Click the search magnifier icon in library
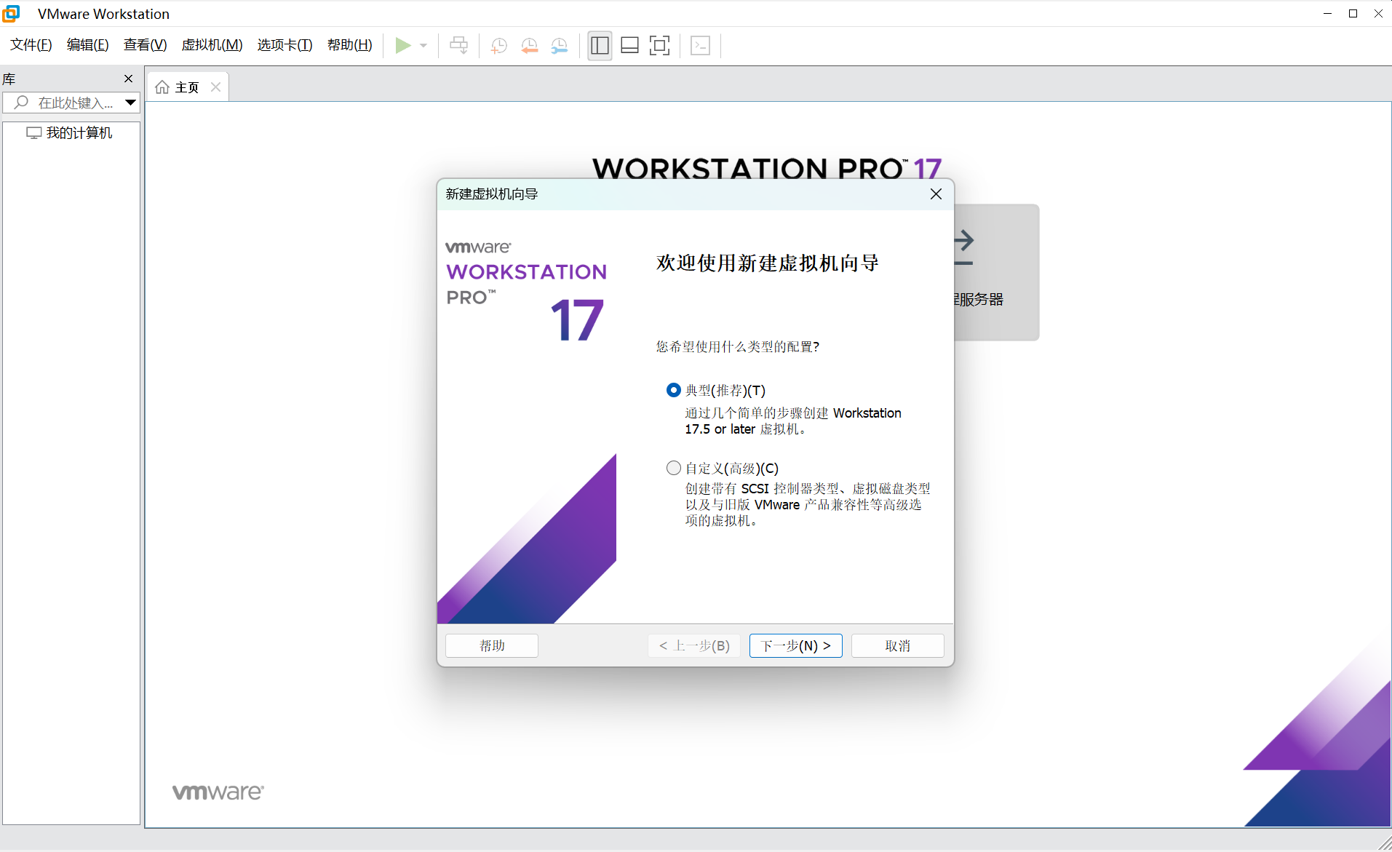The image size is (1392, 852). 22,103
